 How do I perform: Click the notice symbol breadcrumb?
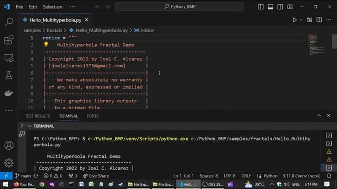tap(147, 30)
